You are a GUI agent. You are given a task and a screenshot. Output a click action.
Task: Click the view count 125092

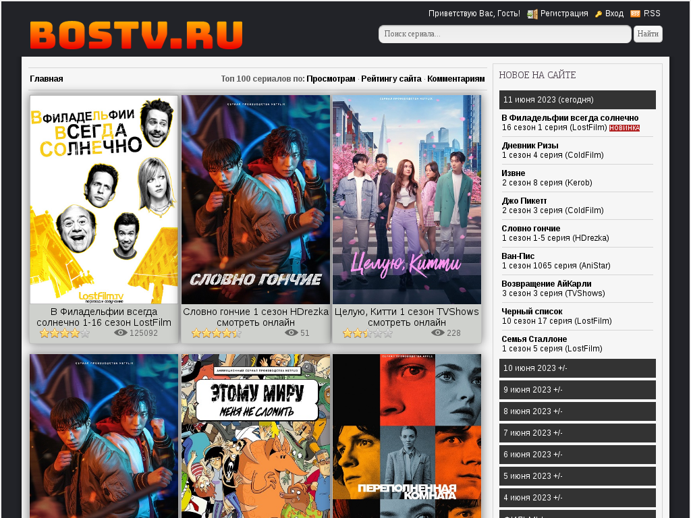pos(144,333)
